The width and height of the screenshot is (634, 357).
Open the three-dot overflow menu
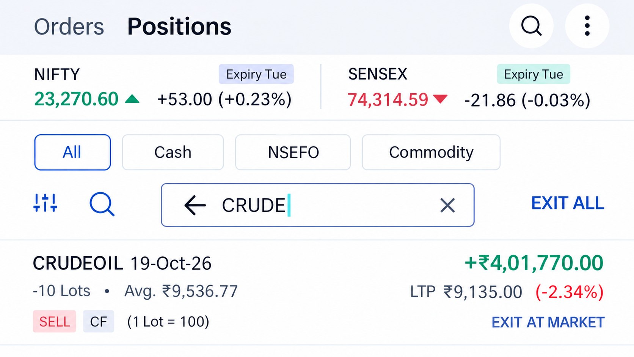(587, 26)
